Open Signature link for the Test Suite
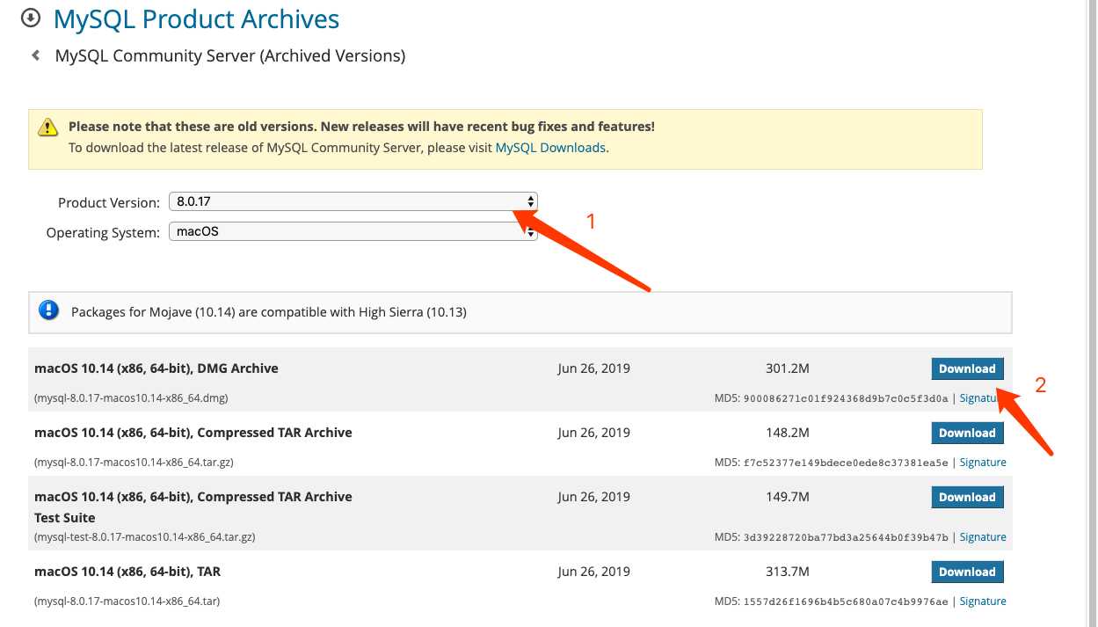The width and height of the screenshot is (1098, 627). pyautogui.click(x=983, y=537)
